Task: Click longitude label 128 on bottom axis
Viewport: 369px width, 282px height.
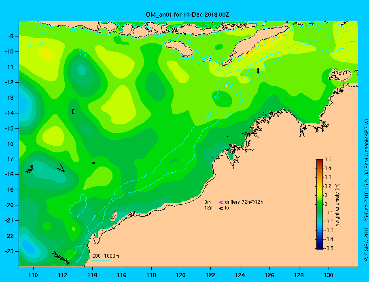Action: pyautogui.click(x=299, y=275)
